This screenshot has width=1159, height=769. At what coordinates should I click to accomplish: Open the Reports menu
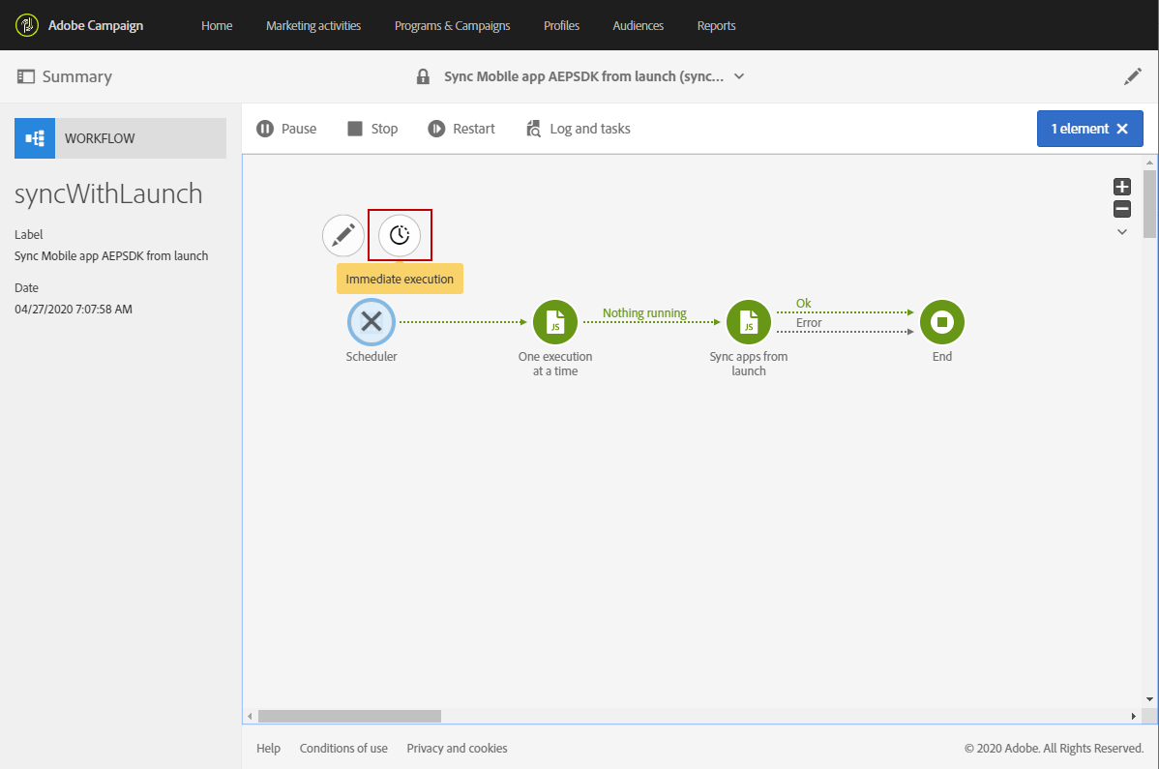716,26
